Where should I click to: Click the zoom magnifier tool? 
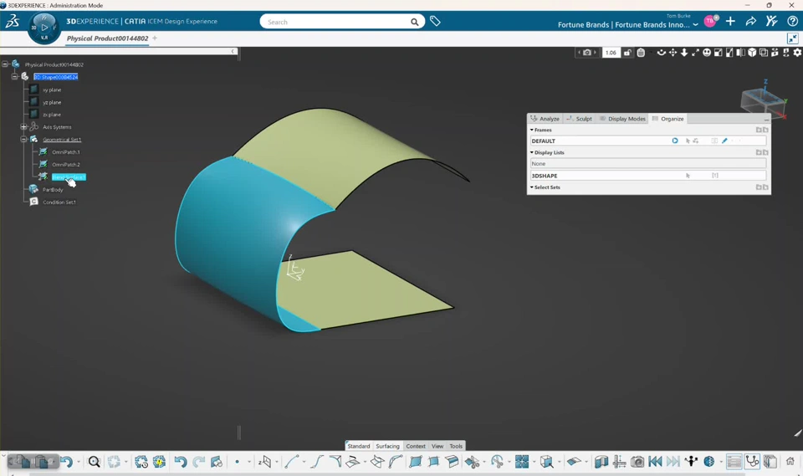(95, 462)
